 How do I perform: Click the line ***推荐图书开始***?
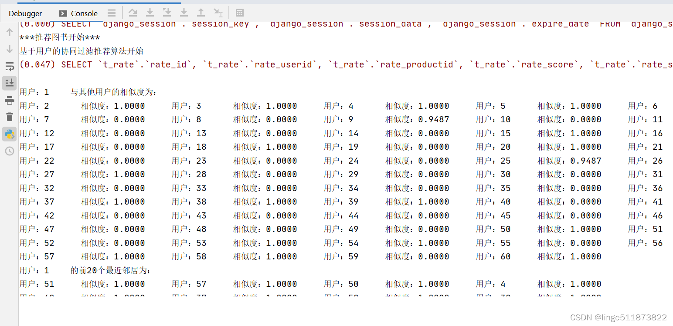pos(60,37)
